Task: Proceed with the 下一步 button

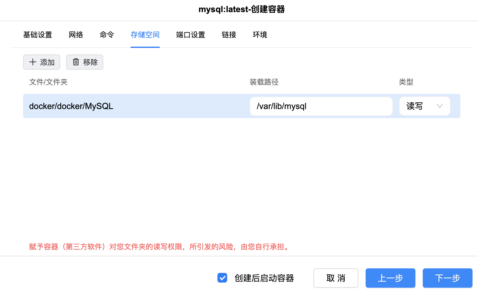Action: (x=447, y=278)
